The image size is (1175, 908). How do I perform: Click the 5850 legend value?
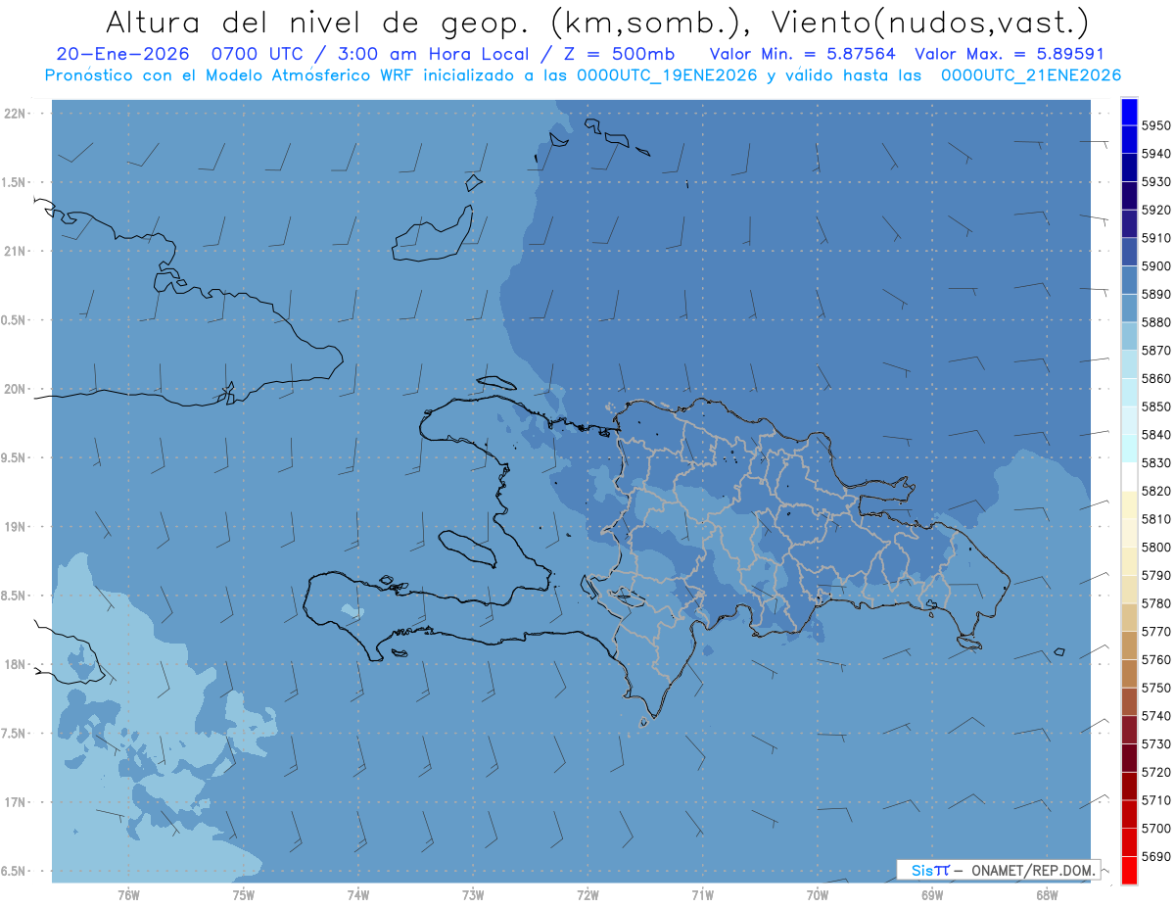tap(1155, 406)
